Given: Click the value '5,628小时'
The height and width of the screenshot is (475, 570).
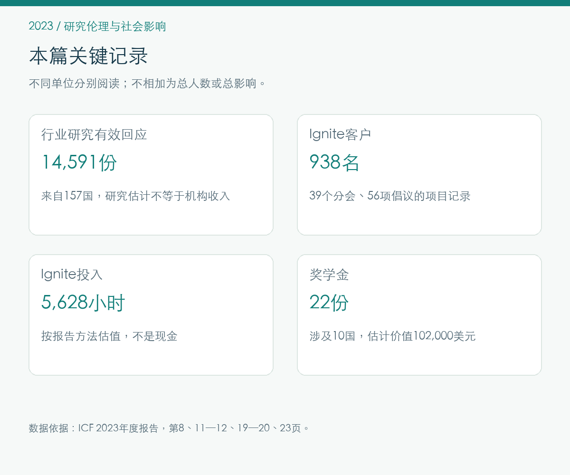Looking at the screenshot, I should pyautogui.click(x=83, y=303).
